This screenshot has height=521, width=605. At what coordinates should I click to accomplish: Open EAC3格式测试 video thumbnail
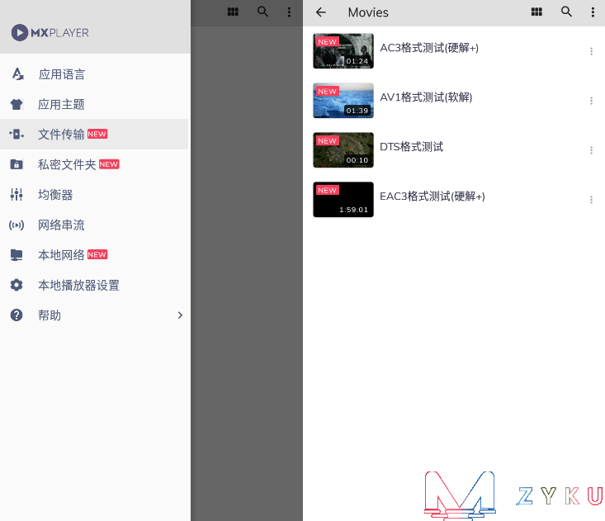click(x=343, y=199)
